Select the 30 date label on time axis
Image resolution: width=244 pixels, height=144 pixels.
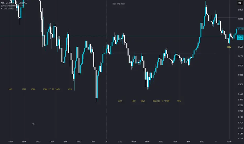pyautogui.click(x=107, y=141)
